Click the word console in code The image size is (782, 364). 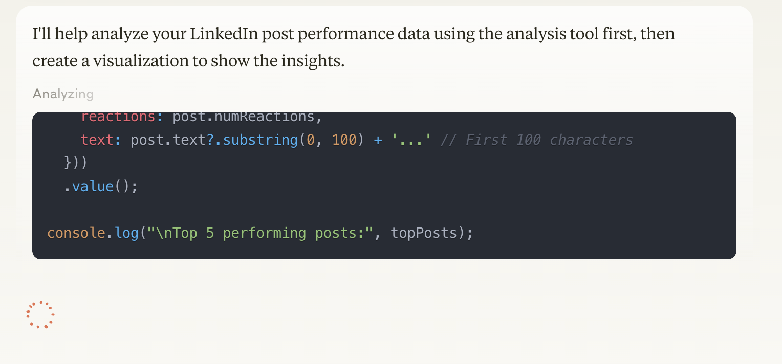tap(76, 233)
